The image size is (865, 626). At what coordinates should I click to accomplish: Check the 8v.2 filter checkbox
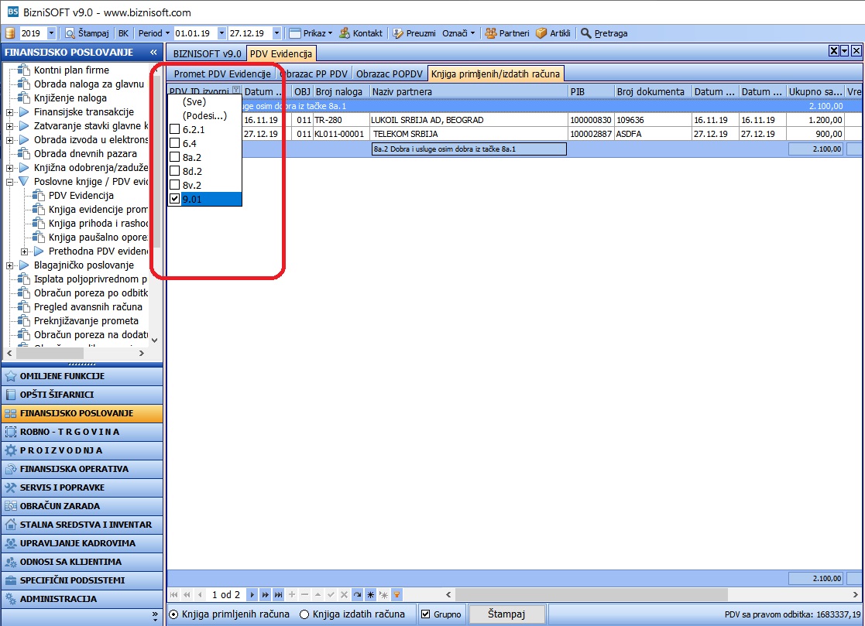[x=174, y=185]
